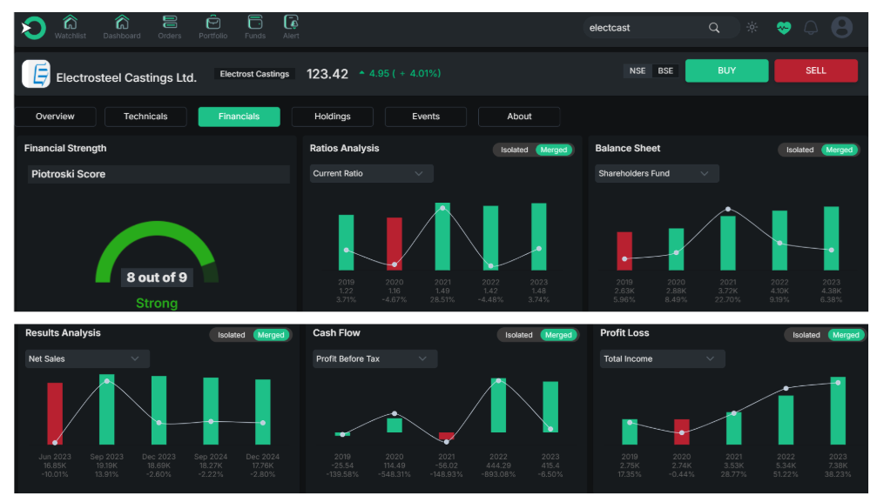Click the 1.49 value in Ratios Analysis
Image resolution: width=877 pixels, height=502 pixels.
[442, 291]
